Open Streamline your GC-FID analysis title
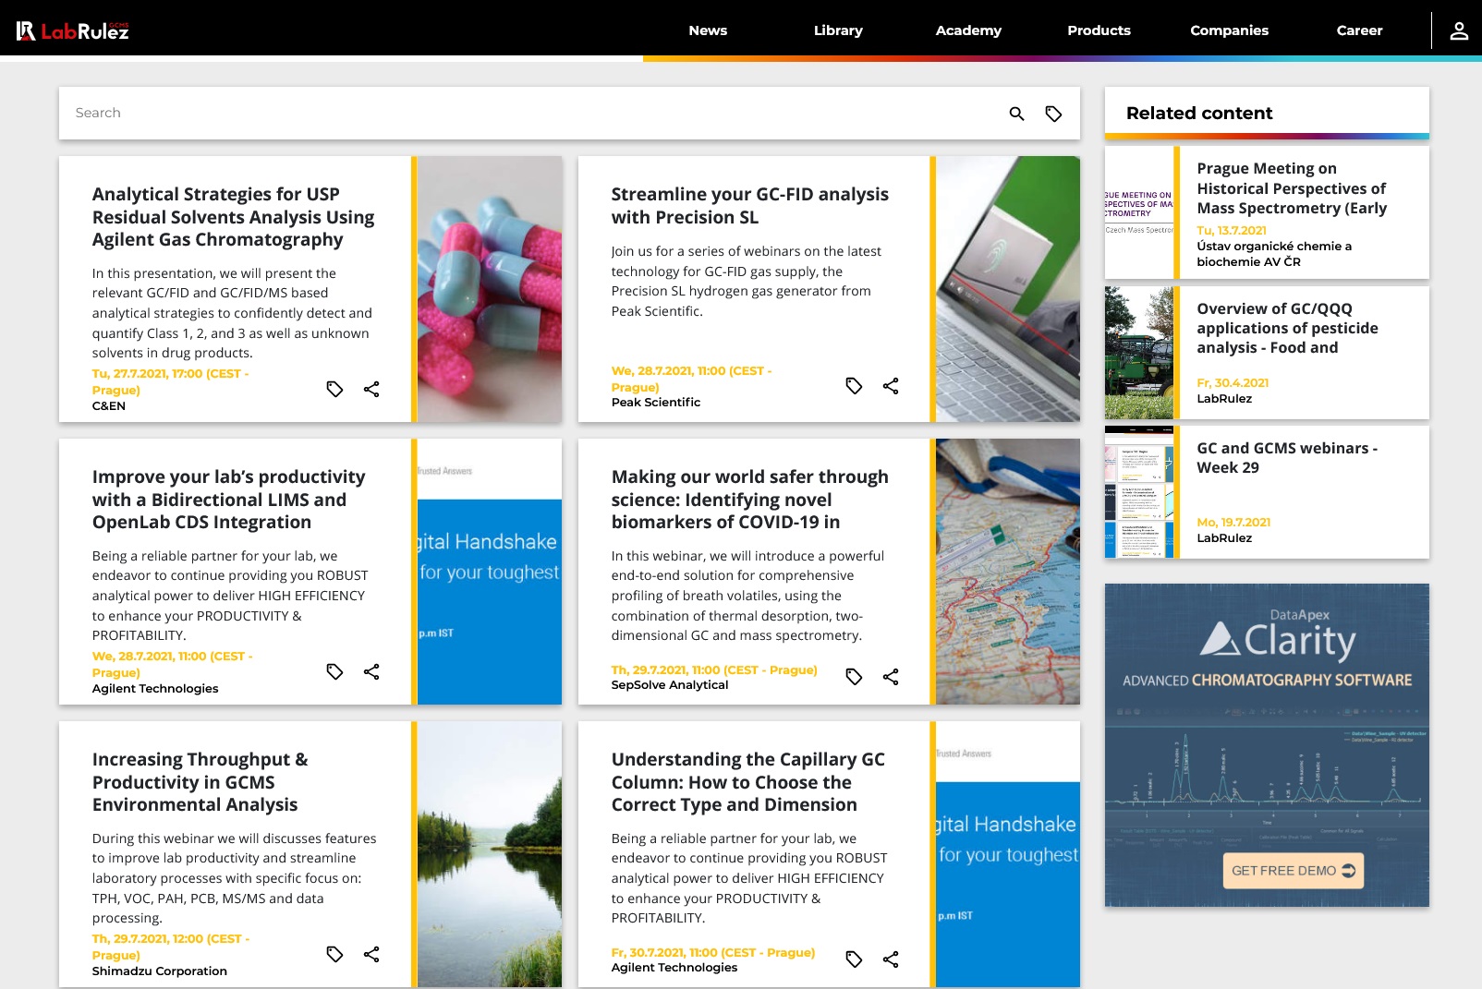 749,206
